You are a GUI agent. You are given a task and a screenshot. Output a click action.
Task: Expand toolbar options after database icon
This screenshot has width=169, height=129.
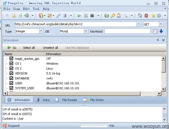point(71,16)
